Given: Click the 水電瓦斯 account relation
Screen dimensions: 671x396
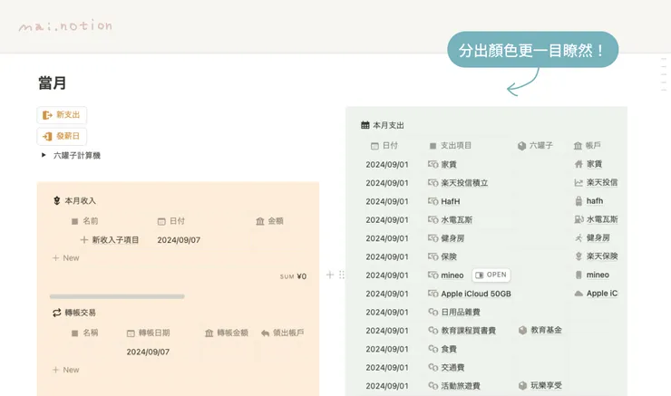Looking at the screenshot, I should 596,219.
